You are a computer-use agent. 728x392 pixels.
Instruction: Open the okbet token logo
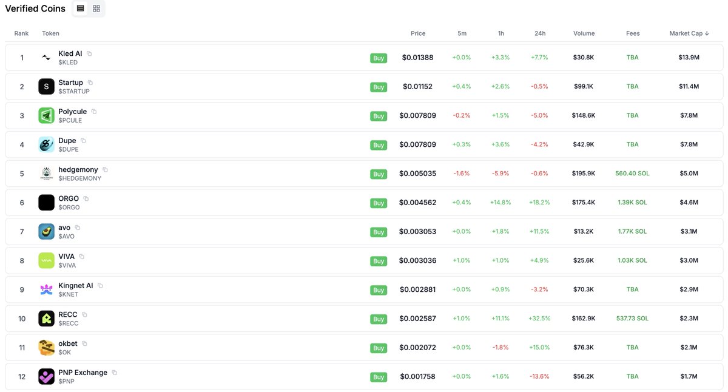47,348
